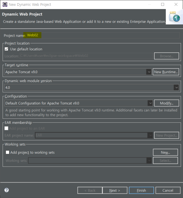Click the Location path field

86,56
